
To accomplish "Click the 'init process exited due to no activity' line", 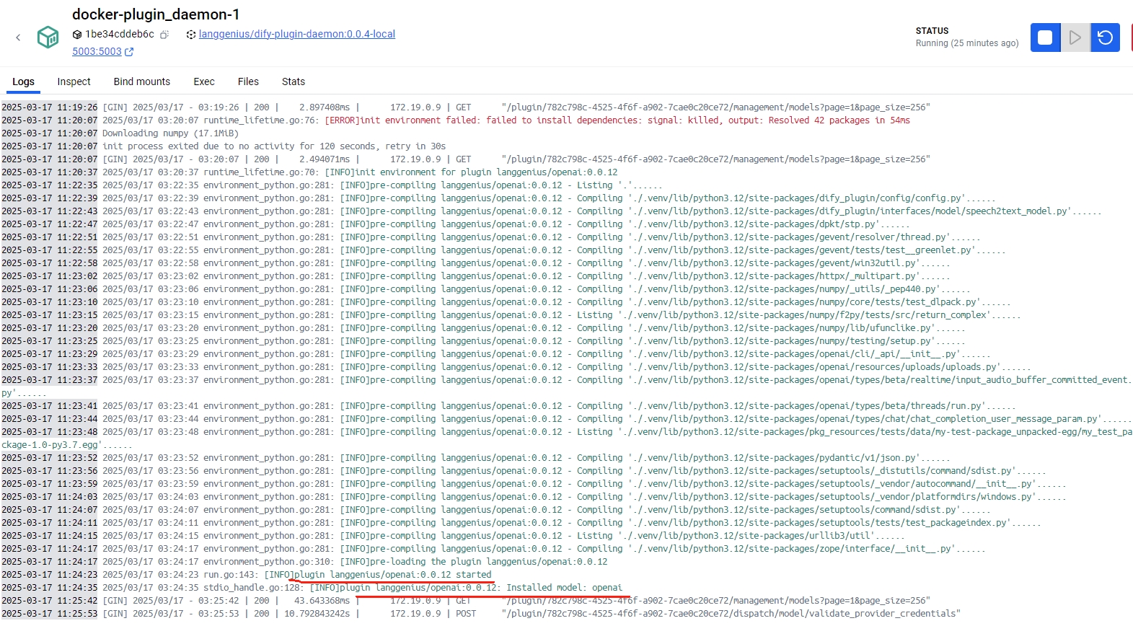I will [x=224, y=146].
